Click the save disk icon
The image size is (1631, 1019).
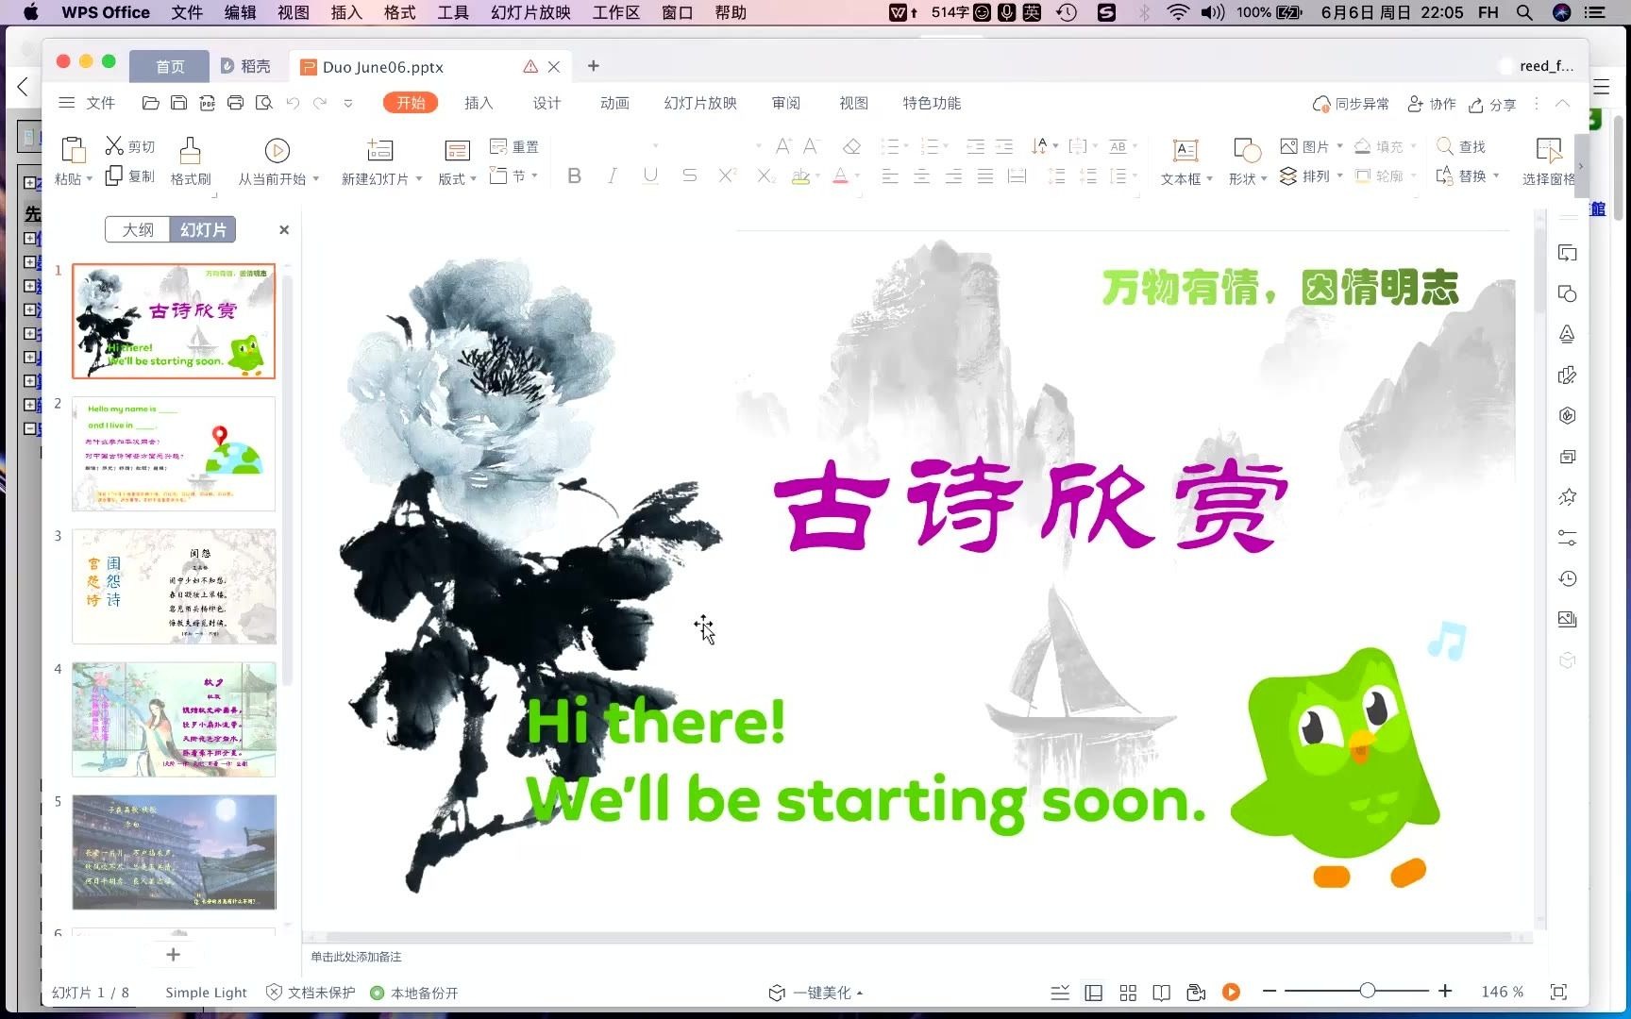click(x=178, y=103)
